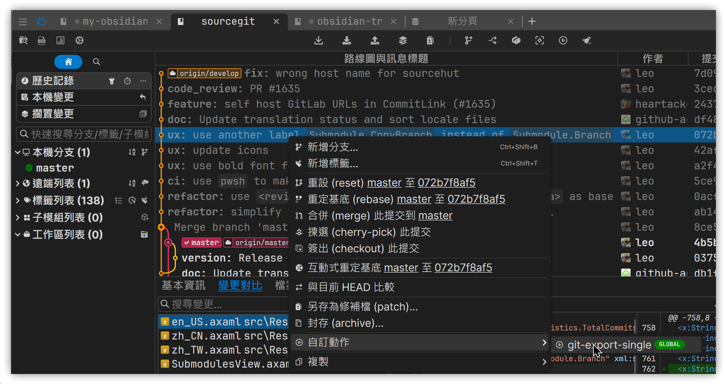The image size is (725, 384).
Task: Click the cleanup (broom) toolbar icon
Action: coord(586,40)
